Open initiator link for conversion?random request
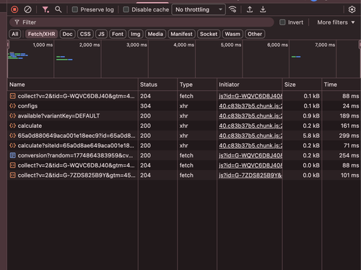This screenshot has width=361, height=270. (x=251, y=155)
